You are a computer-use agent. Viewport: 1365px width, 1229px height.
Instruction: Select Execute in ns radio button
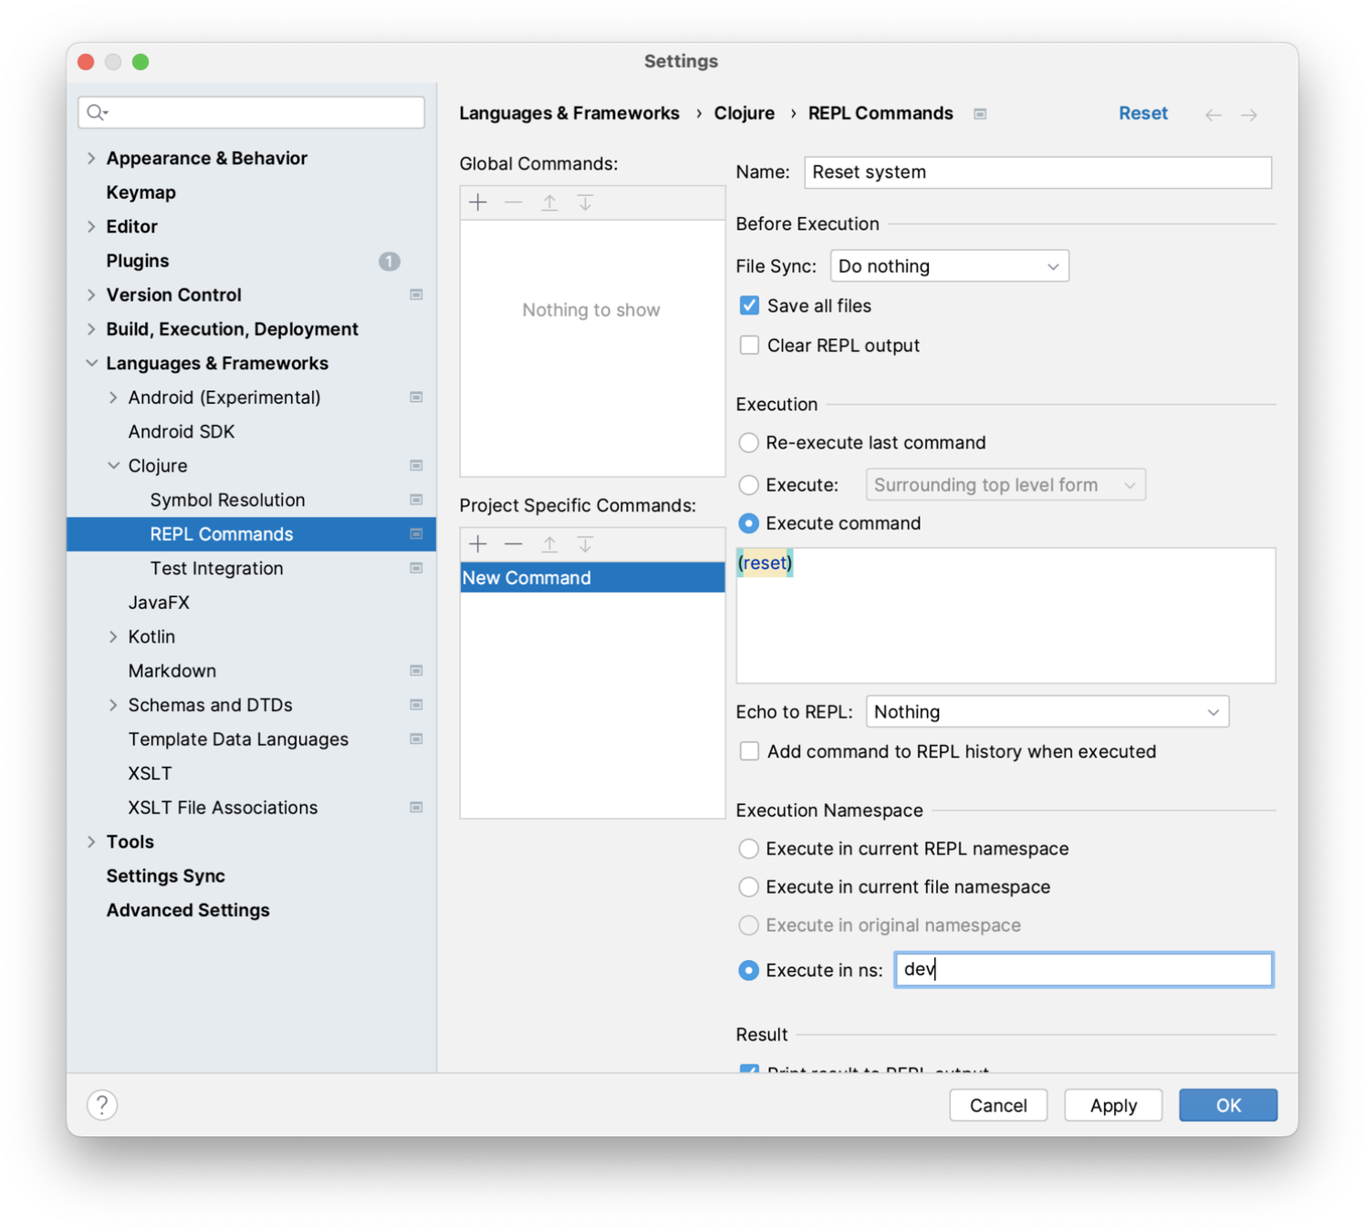[x=748, y=970]
